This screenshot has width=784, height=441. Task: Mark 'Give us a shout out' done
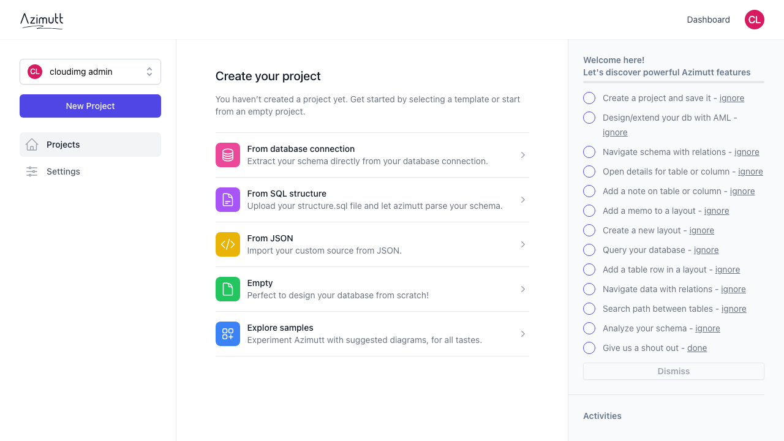coord(697,348)
